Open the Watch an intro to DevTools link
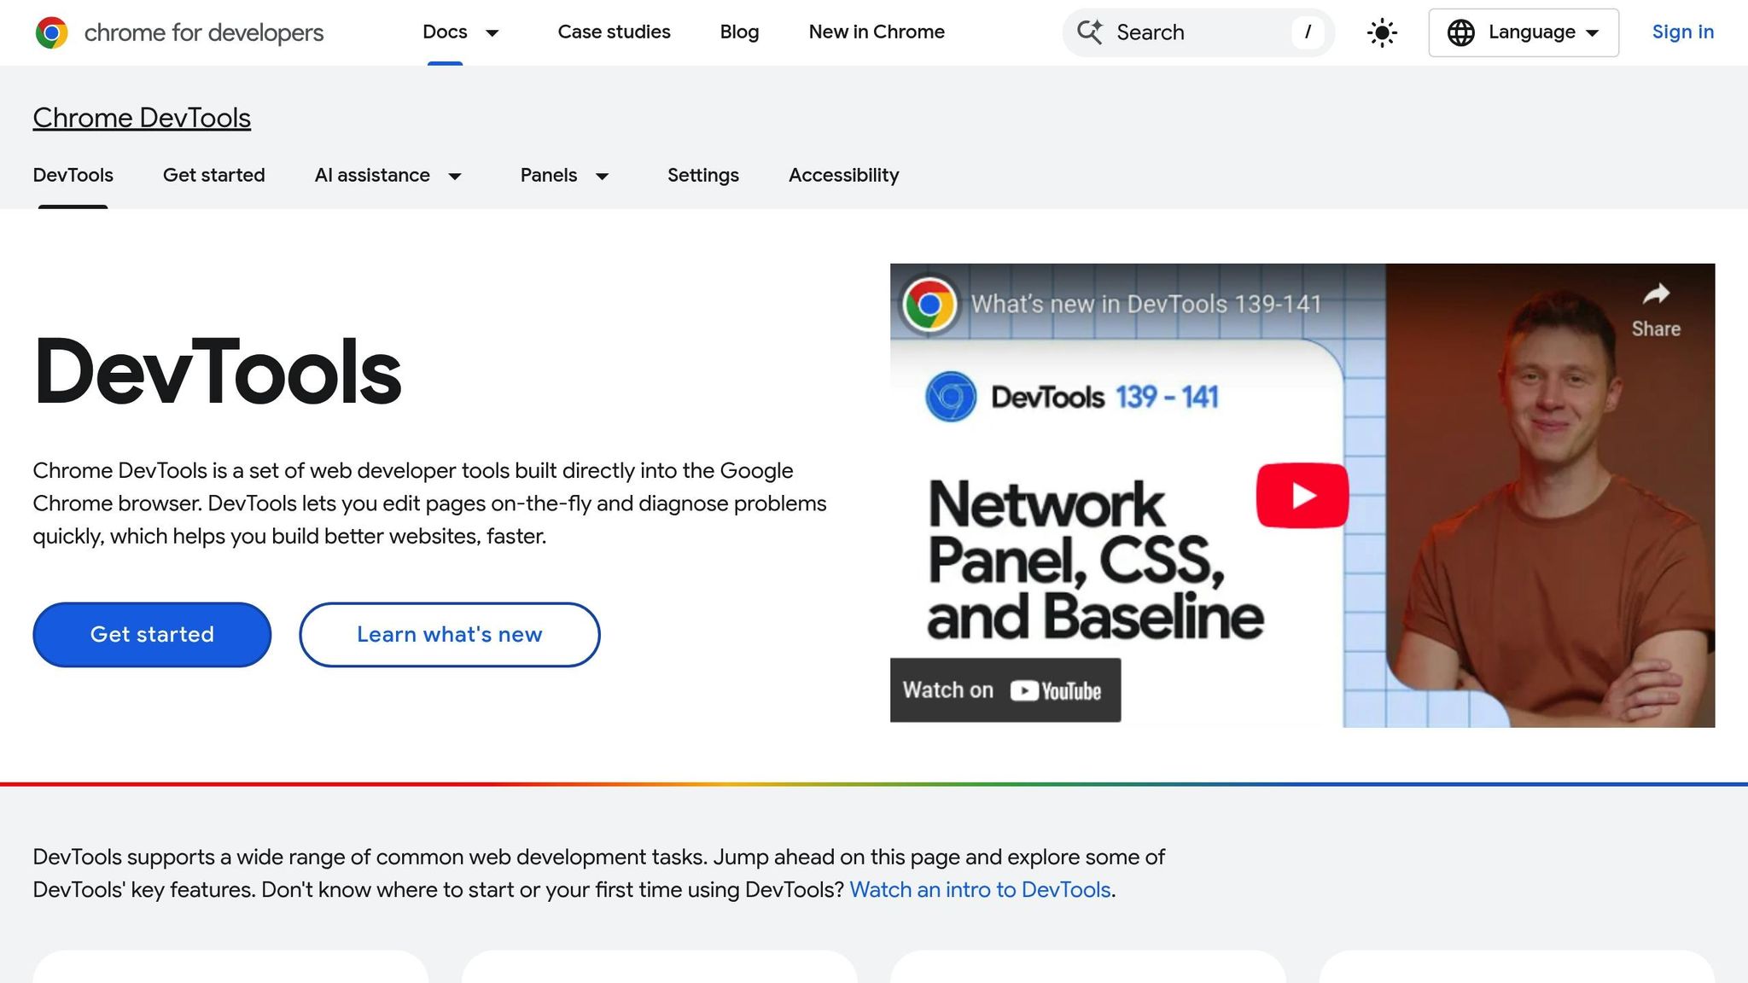Image resolution: width=1748 pixels, height=983 pixels. click(978, 889)
